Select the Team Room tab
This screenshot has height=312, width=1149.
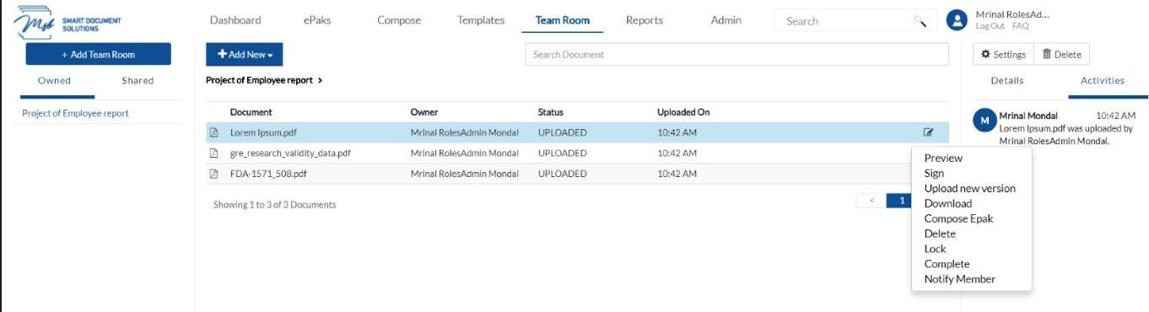click(563, 20)
